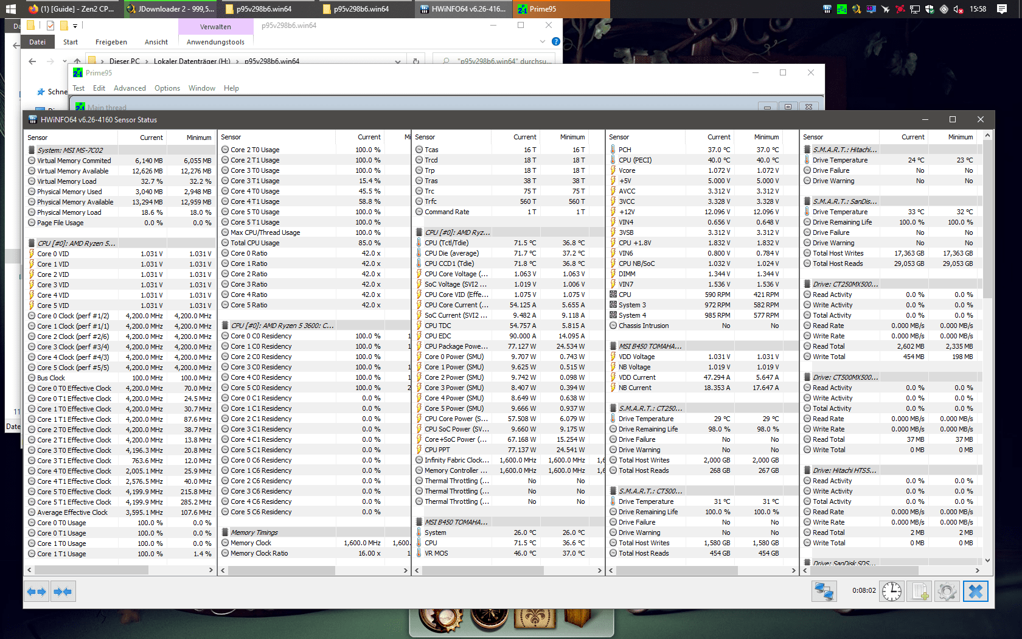
Task: Close sensors with the blue X button
Action: [x=975, y=592]
